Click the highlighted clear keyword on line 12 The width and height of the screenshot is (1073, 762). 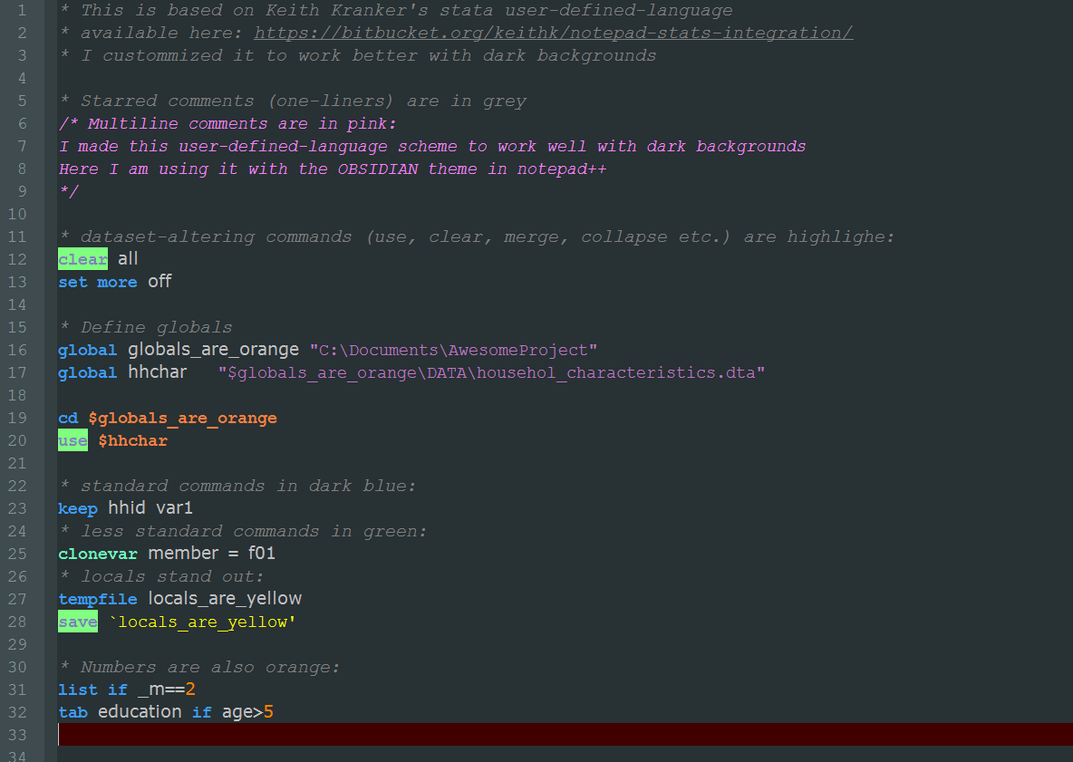tap(82, 258)
